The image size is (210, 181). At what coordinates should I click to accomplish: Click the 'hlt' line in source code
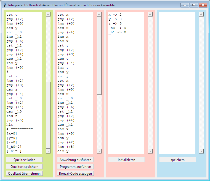10,125
